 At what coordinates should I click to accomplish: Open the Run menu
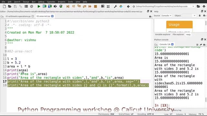(x=34, y=2)
